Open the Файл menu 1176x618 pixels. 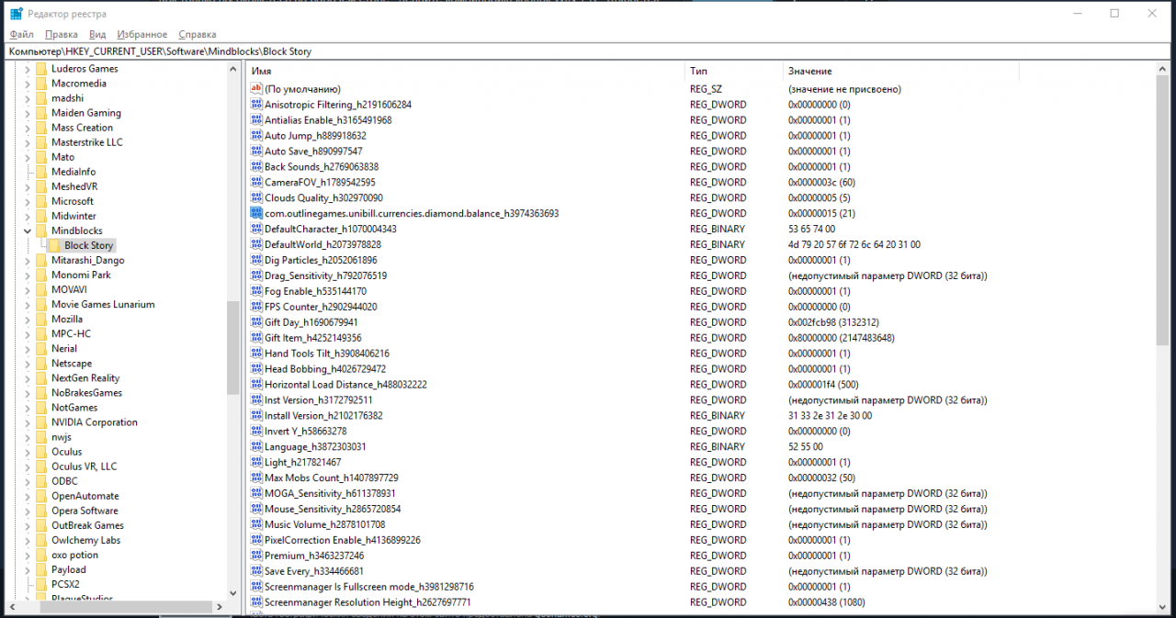[x=21, y=34]
